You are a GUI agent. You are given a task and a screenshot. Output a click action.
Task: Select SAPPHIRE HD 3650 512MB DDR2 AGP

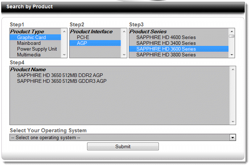click(120, 75)
